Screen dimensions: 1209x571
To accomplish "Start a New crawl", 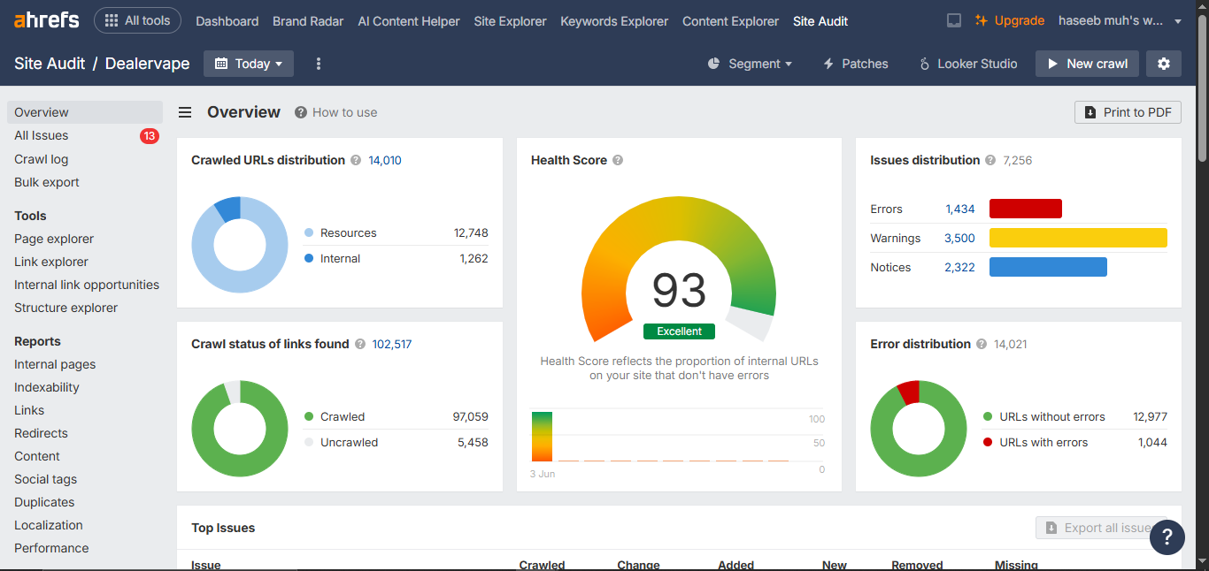I will [1087, 64].
